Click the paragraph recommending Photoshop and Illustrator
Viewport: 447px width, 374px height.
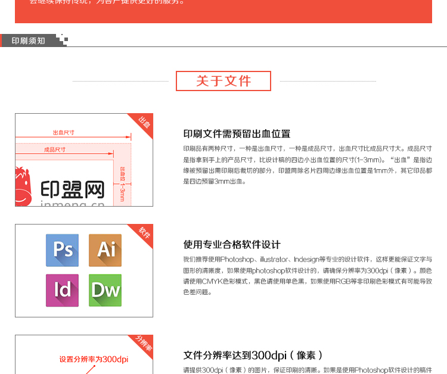(x=307, y=276)
